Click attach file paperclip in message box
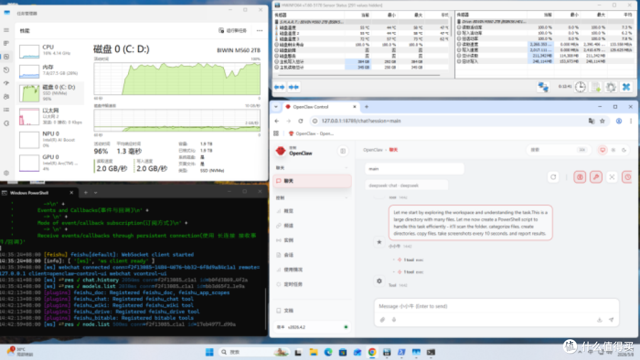Screen dimensions: 640x360 coord(382,320)
